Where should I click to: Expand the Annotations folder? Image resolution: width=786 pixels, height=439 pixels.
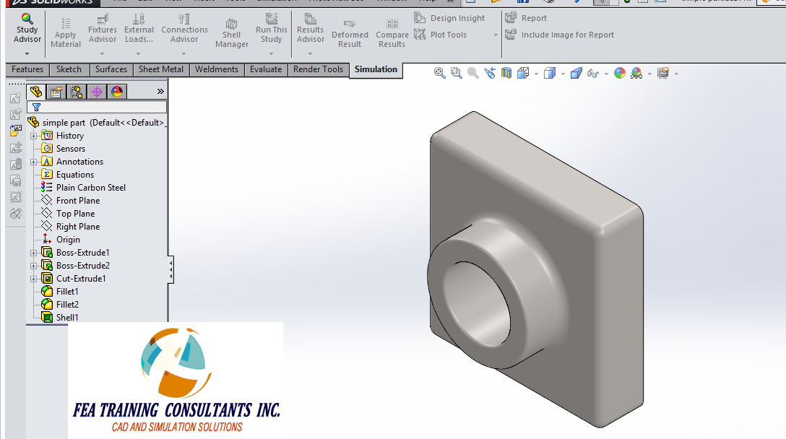point(33,161)
